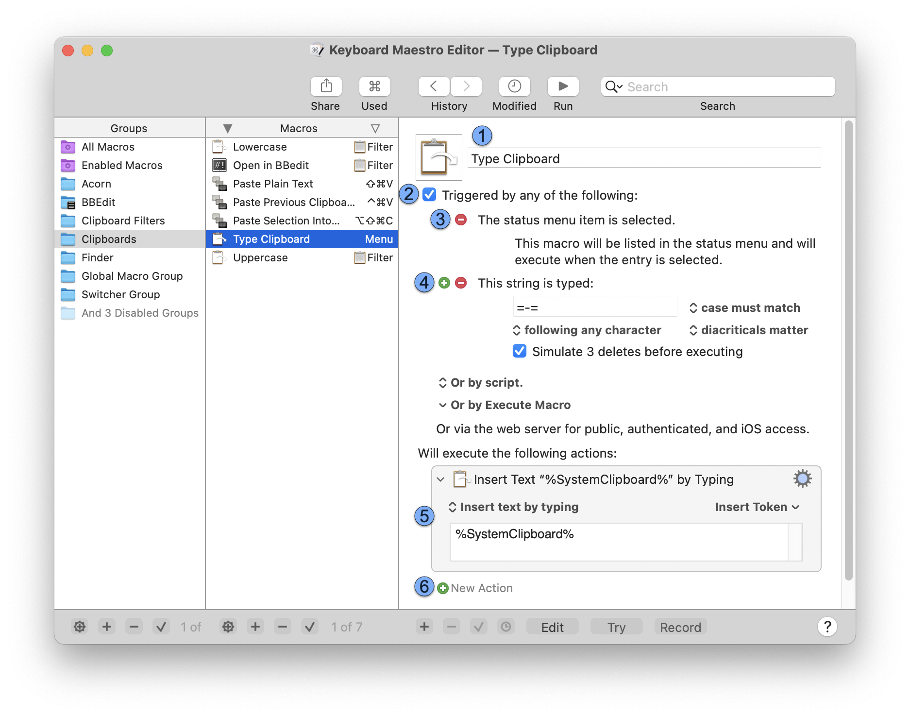The width and height of the screenshot is (910, 716).
Task: Remove the status menu trigger with red minus
Action: pos(461,220)
